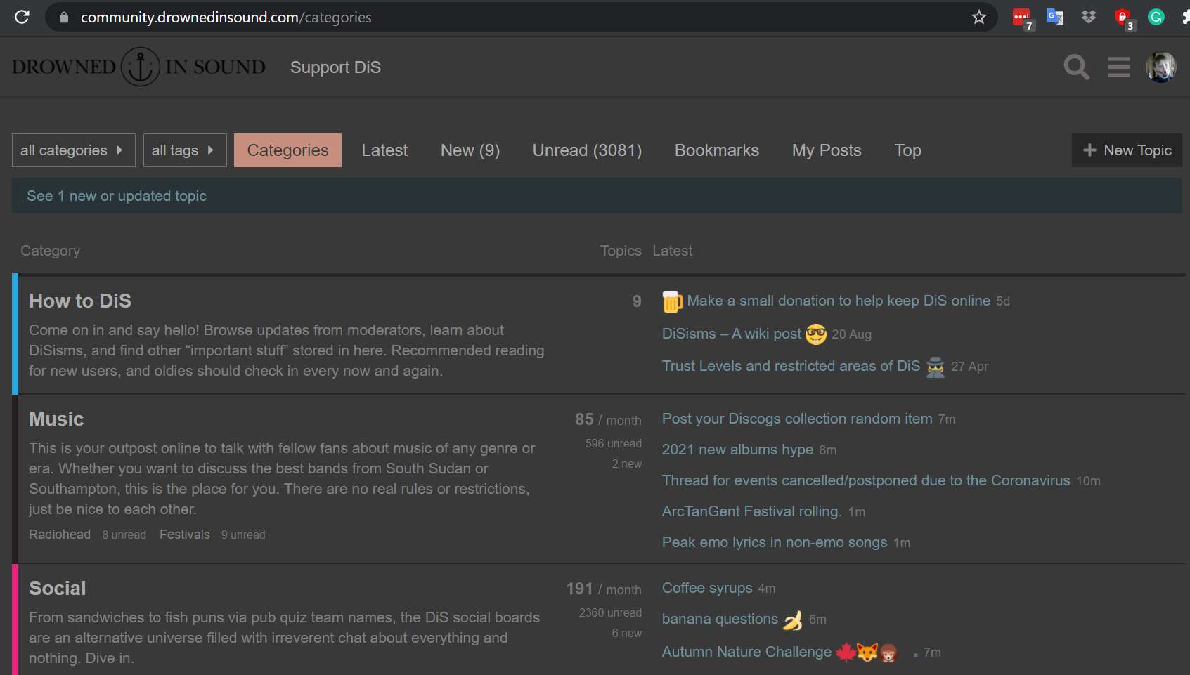The height and width of the screenshot is (675, 1190).
Task: Open the Dropbox extension icon
Action: point(1089,17)
